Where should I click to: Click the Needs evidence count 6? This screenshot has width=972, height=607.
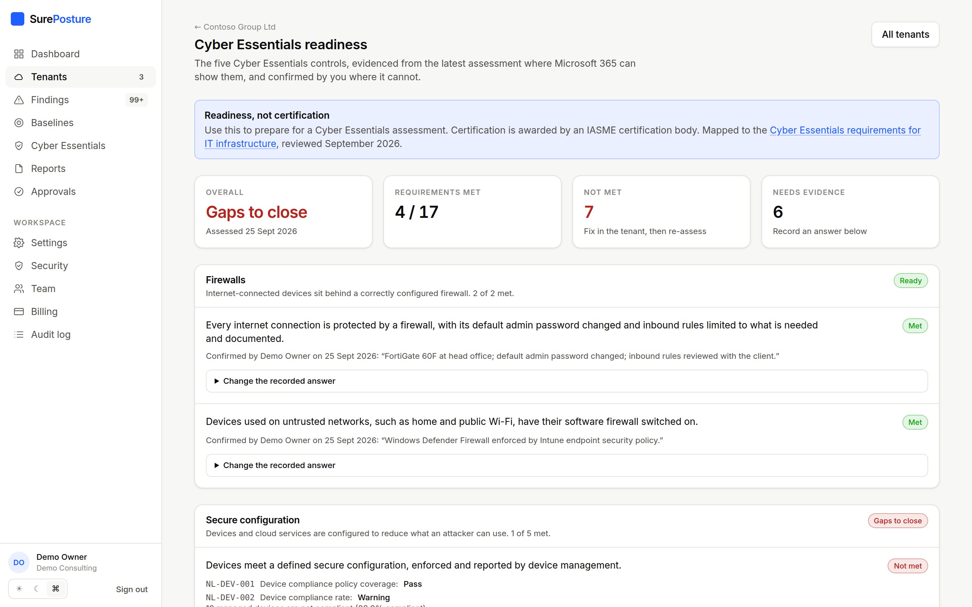point(778,211)
